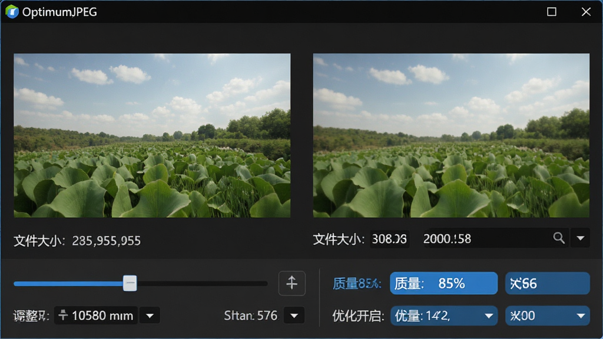Select the right optimized image preview
The image size is (603, 339).
pyautogui.click(x=451, y=135)
